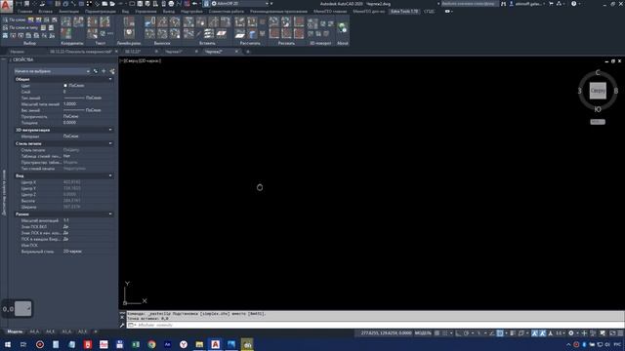Collapse the Разное properties section

coord(110,214)
